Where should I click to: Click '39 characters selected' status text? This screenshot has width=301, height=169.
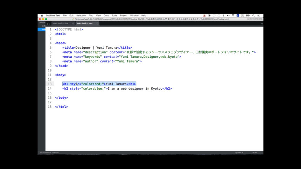coord(49,153)
